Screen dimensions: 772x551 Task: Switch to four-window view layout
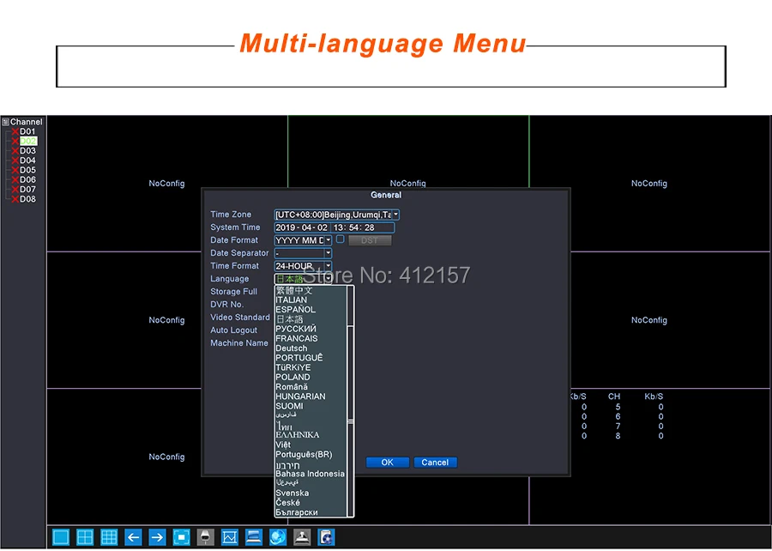(x=85, y=536)
